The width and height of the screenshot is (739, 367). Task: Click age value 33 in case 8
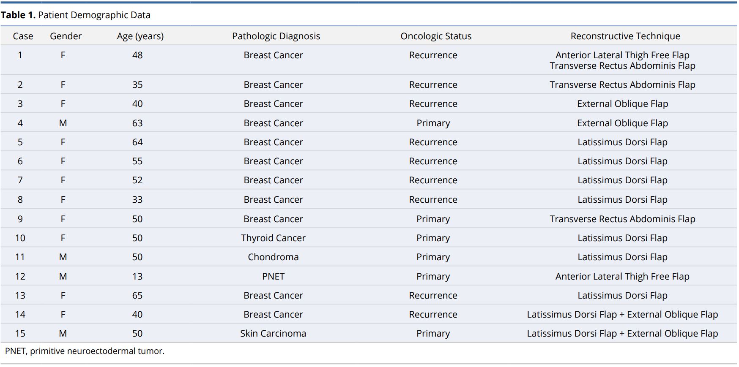(x=137, y=200)
